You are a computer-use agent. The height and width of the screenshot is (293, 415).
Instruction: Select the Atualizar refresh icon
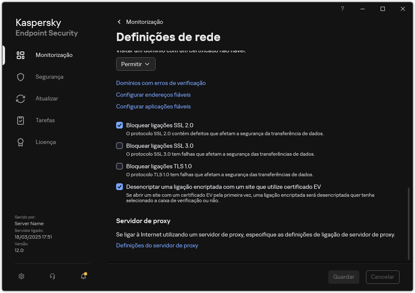21,98
